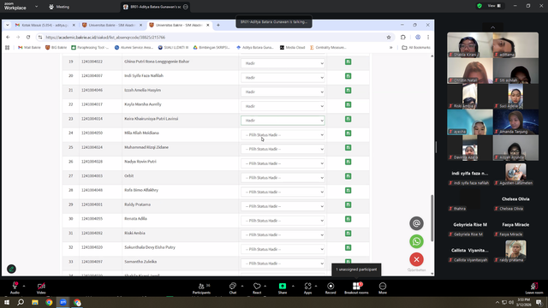This screenshot has height=308, width=548.
Task: Select Christin Natali video thumbnail
Action: coord(470,70)
